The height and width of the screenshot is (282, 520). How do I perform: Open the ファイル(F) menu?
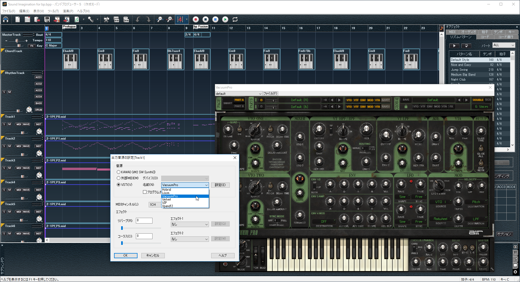coord(9,11)
